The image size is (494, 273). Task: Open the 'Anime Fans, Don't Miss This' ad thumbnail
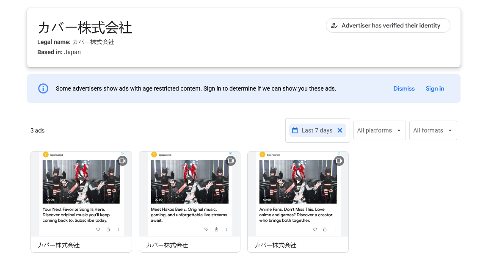coord(298,182)
